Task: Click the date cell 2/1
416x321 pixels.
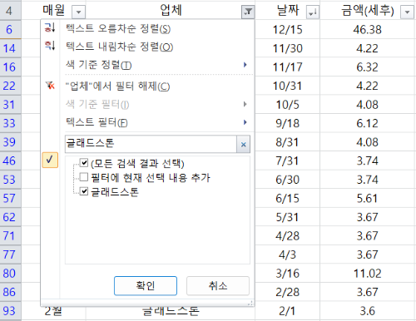Action: point(287,311)
